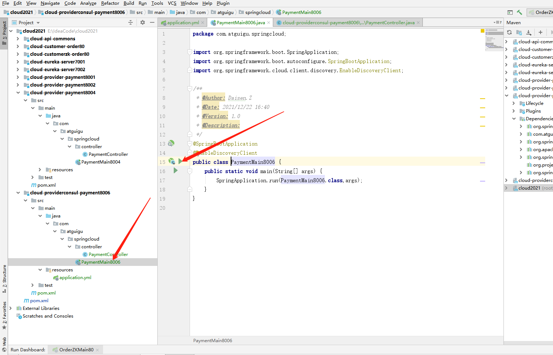Open the Project view selector dropdown
This screenshot has height=355, width=553.
[38, 23]
